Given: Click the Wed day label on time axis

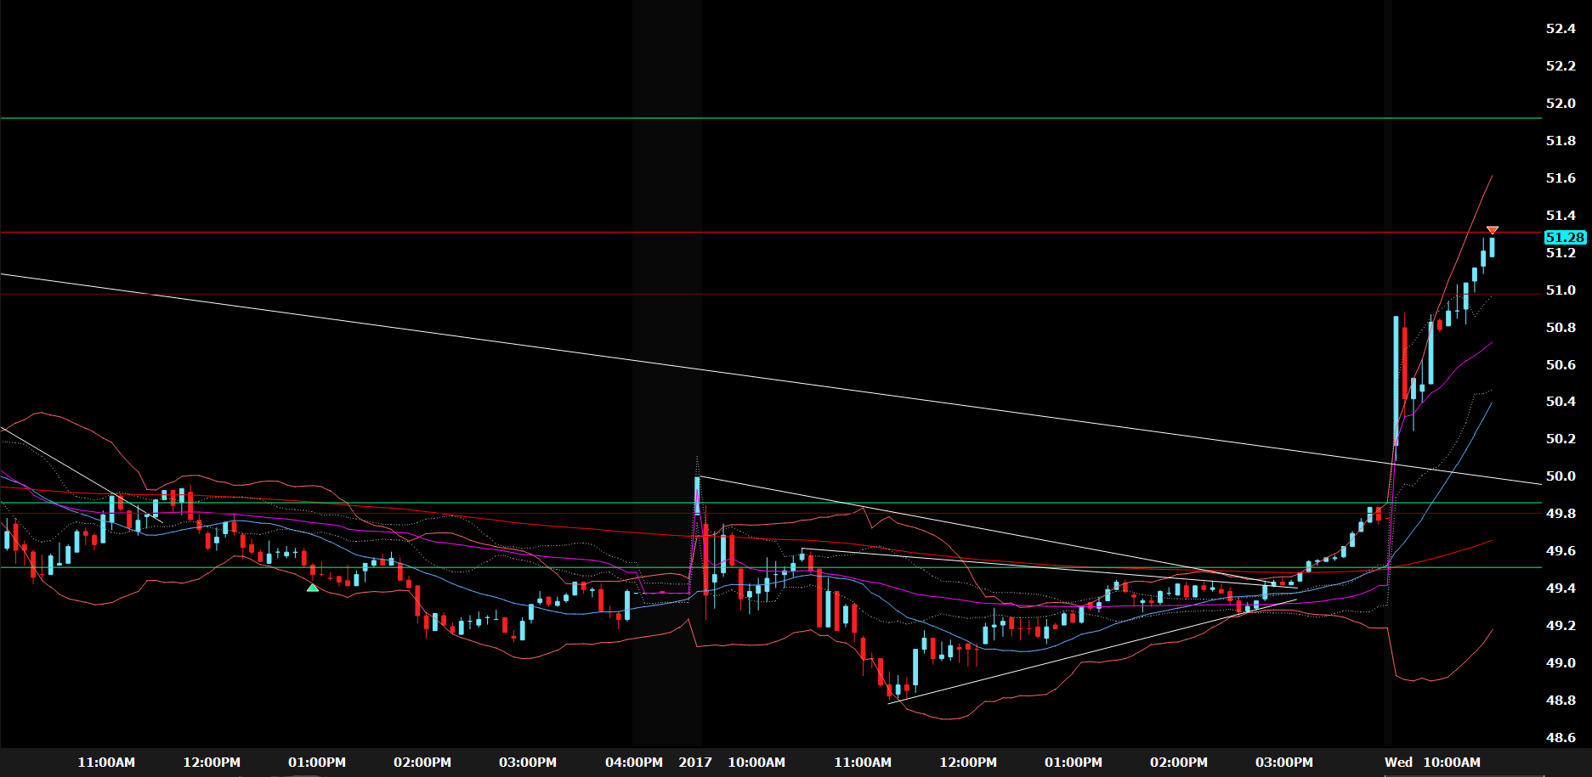Looking at the screenshot, I should coord(1398,763).
